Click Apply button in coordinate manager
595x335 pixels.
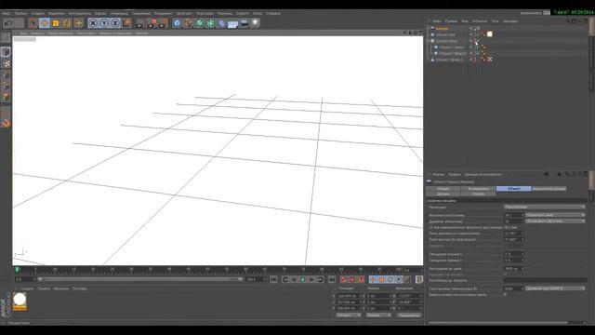coord(409,315)
